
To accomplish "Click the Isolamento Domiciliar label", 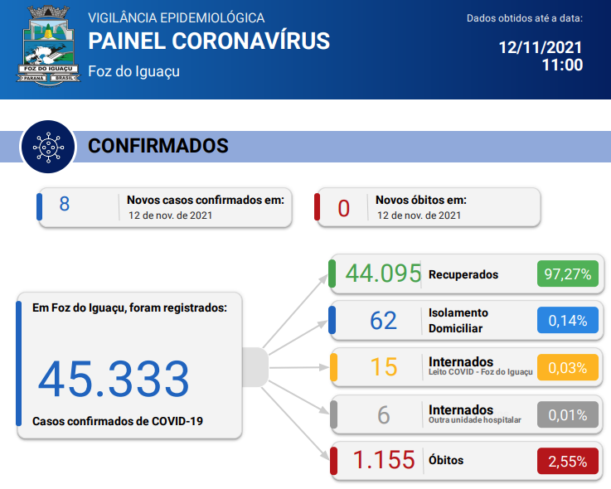I will click(458, 321).
